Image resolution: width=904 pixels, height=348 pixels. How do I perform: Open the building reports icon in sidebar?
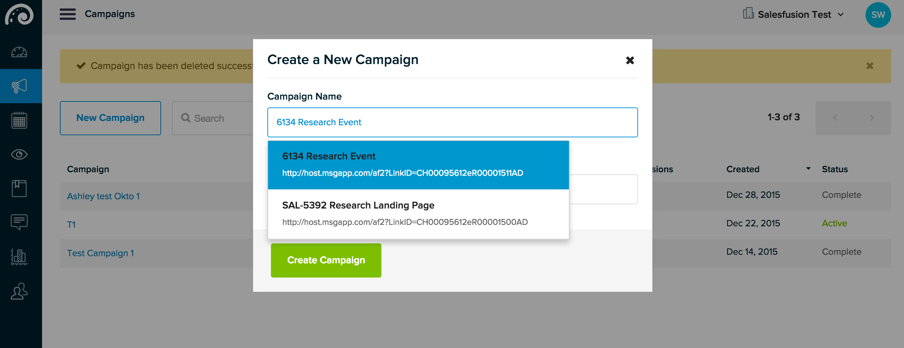19,257
